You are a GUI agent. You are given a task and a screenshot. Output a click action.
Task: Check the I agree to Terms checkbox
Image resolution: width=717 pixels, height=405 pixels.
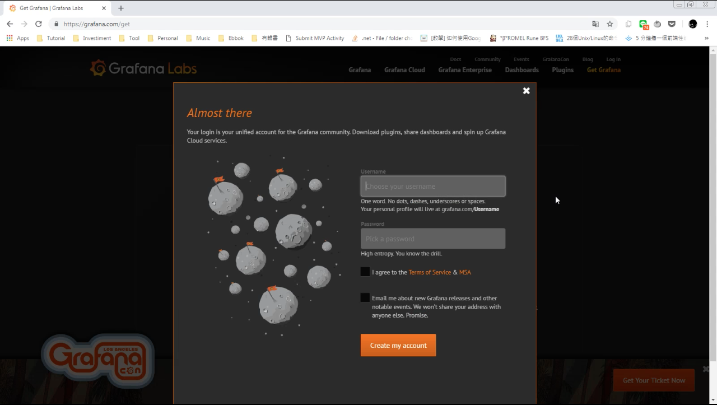point(365,272)
